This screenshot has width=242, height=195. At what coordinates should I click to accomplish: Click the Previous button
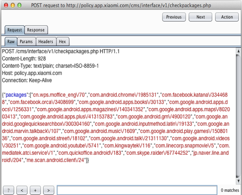click(174, 17)
